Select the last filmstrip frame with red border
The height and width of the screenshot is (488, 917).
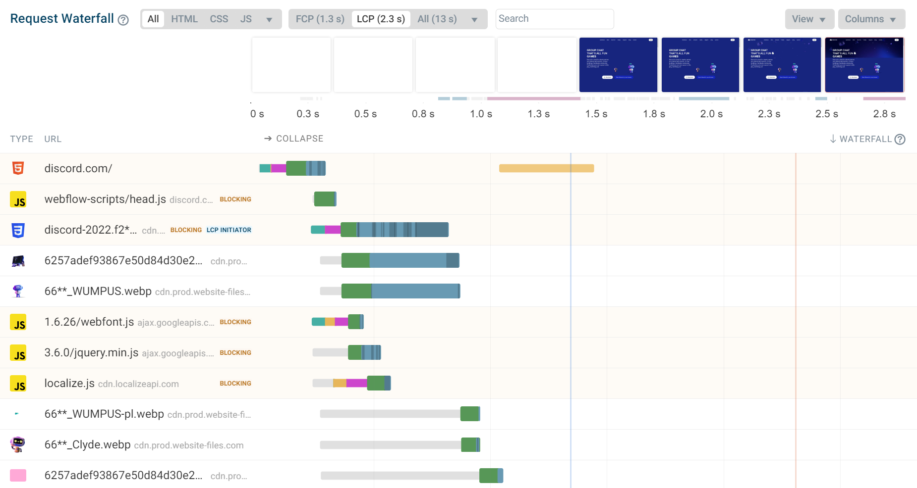864,65
